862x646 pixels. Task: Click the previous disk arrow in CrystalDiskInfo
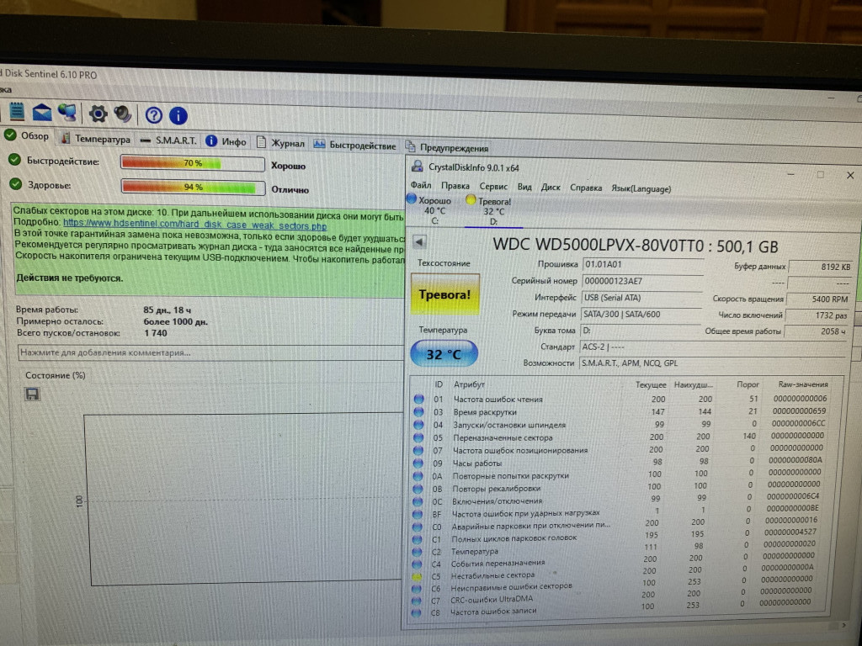[x=419, y=241]
